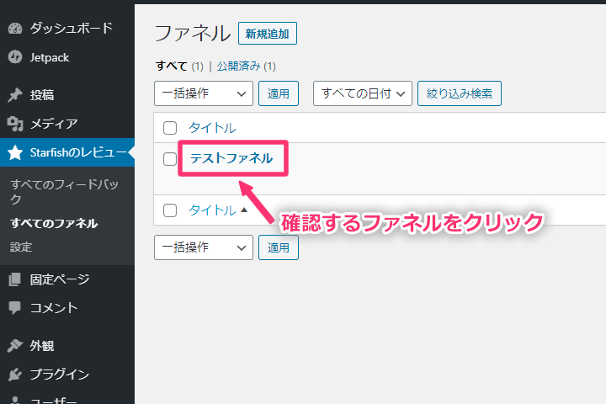Go to 固定ページ in the sidebar
Viewport: 606px width, 404px height.
click(x=67, y=279)
